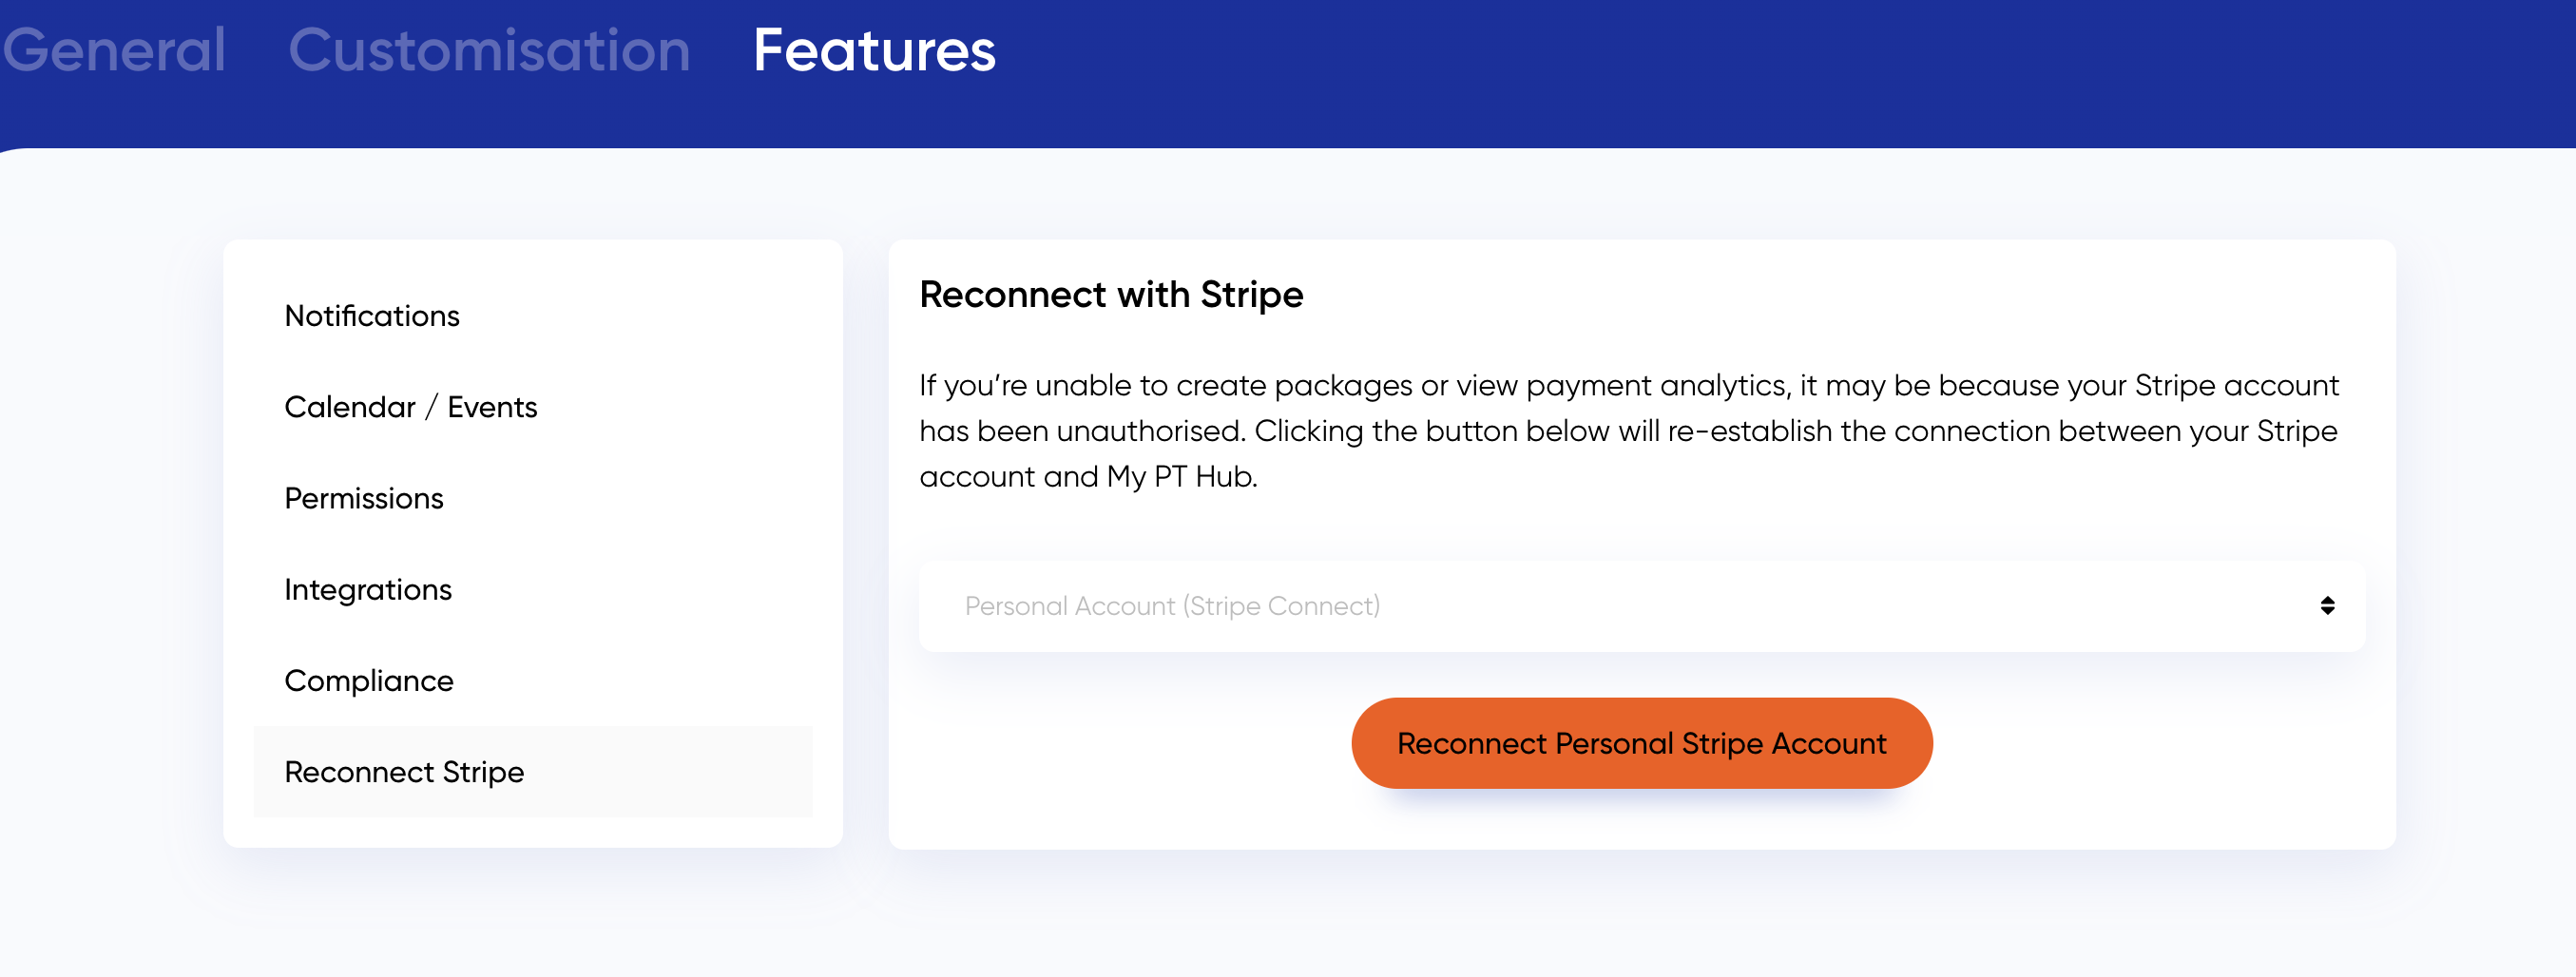
Task: Click the Stripe unauthorised explanation paragraph
Action: click(x=1629, y=431)
